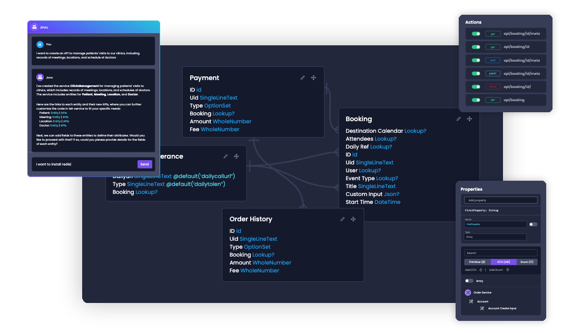This screenshot has width=582, height=333.
Task: Click the move handle on the Booking entity
Action: pyautogui.click(x=469, y=119)
